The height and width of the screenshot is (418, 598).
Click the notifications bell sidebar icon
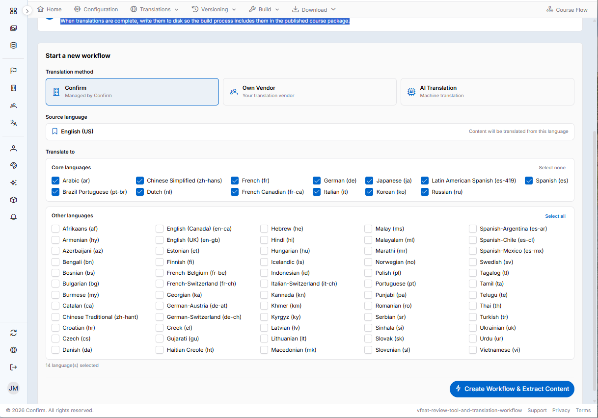[x=14, y=217]
